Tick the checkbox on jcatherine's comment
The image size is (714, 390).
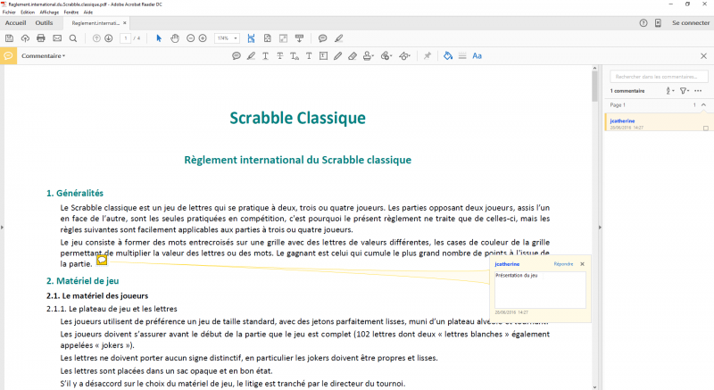[x=706, y=129]
